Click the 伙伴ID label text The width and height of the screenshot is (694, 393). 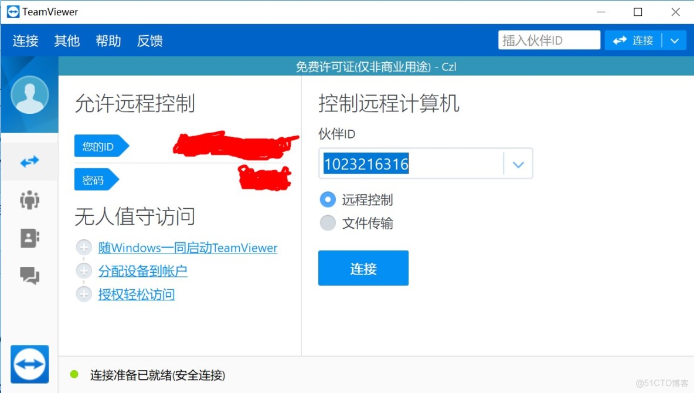pyautogui.click(x=337, y=134)
